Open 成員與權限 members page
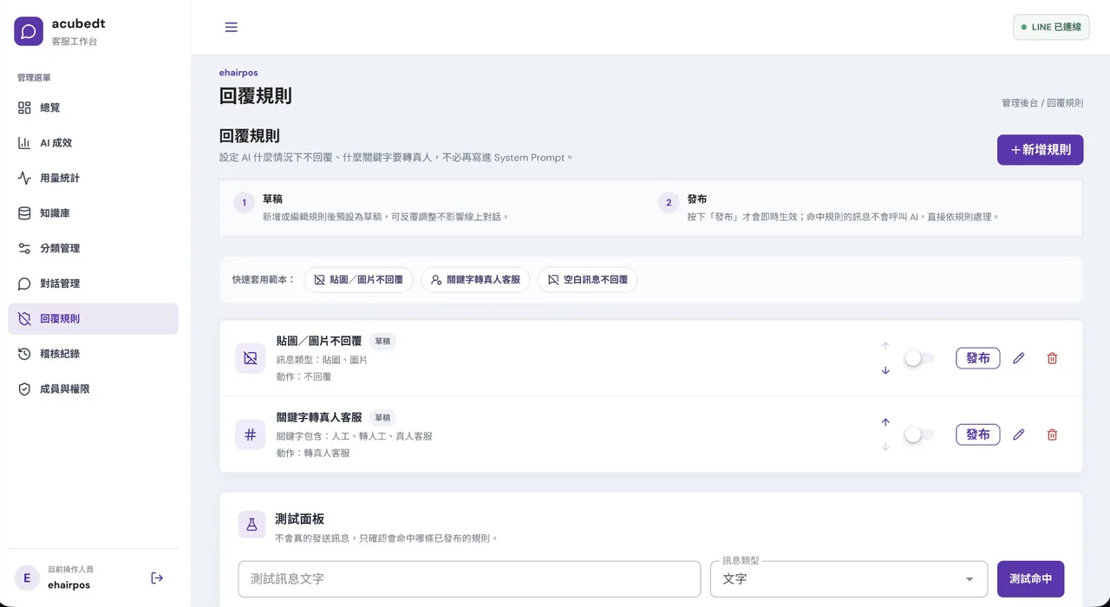The width and height of the screenshot is (1110, 607). [x=93, y=389]
